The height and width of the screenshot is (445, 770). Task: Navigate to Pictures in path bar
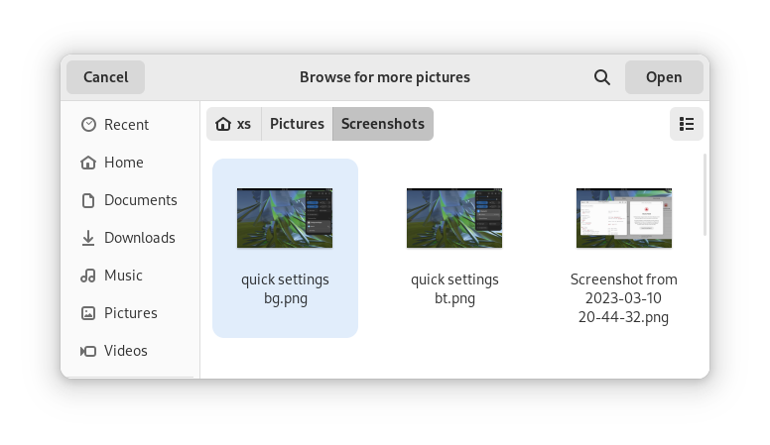tap(297, 124)
